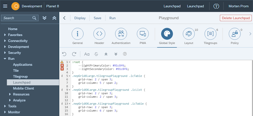
Task: Expand the Tools tree node
Action: 5,106
